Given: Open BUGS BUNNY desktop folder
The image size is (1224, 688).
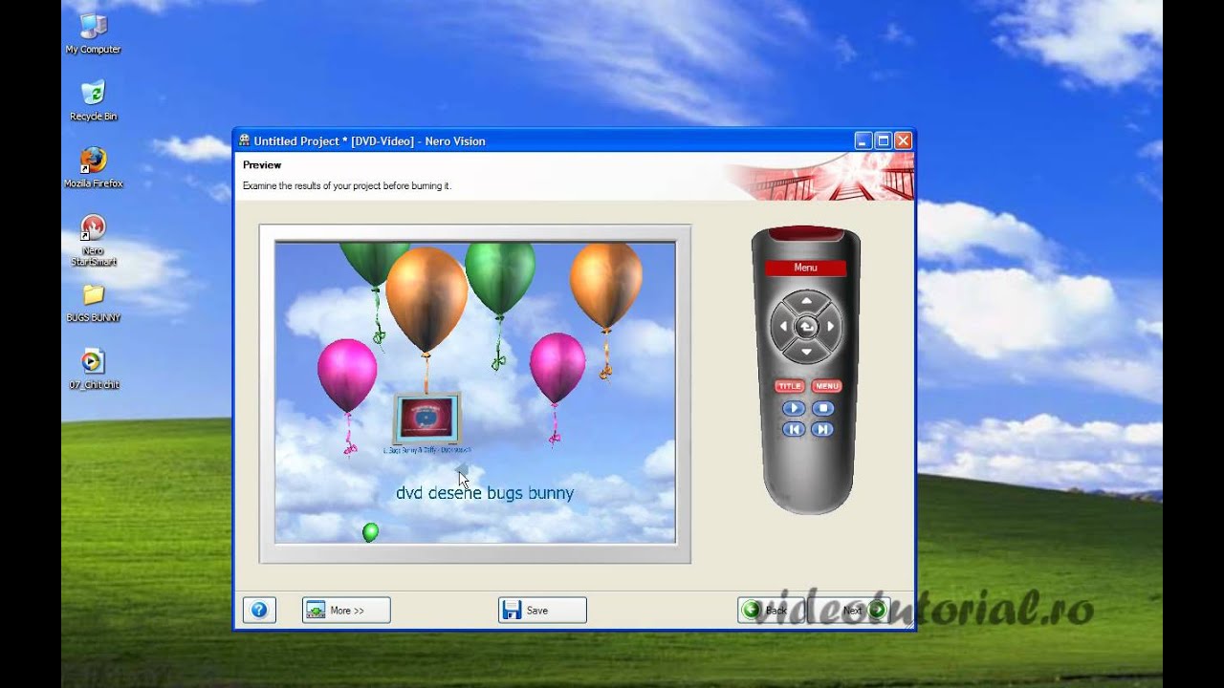Looking at the screenshot, I should pyautogui.click(x=93, y=303).
